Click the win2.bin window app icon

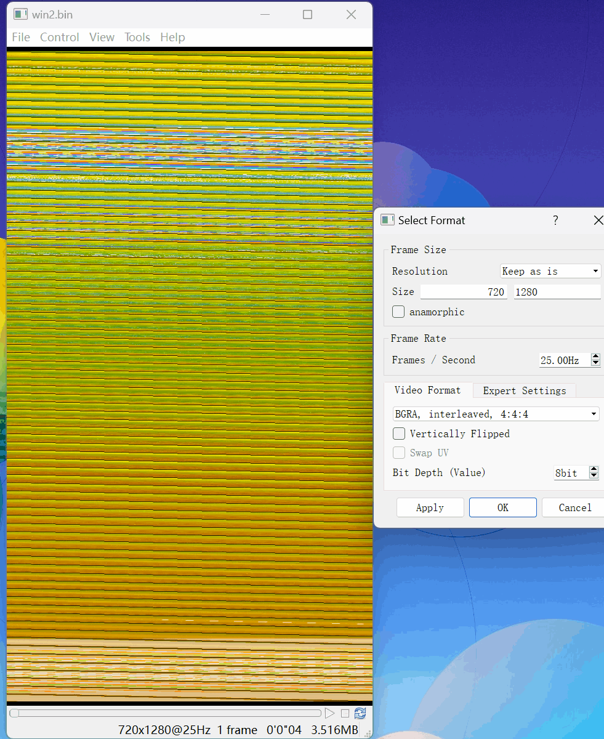point(20,14)
